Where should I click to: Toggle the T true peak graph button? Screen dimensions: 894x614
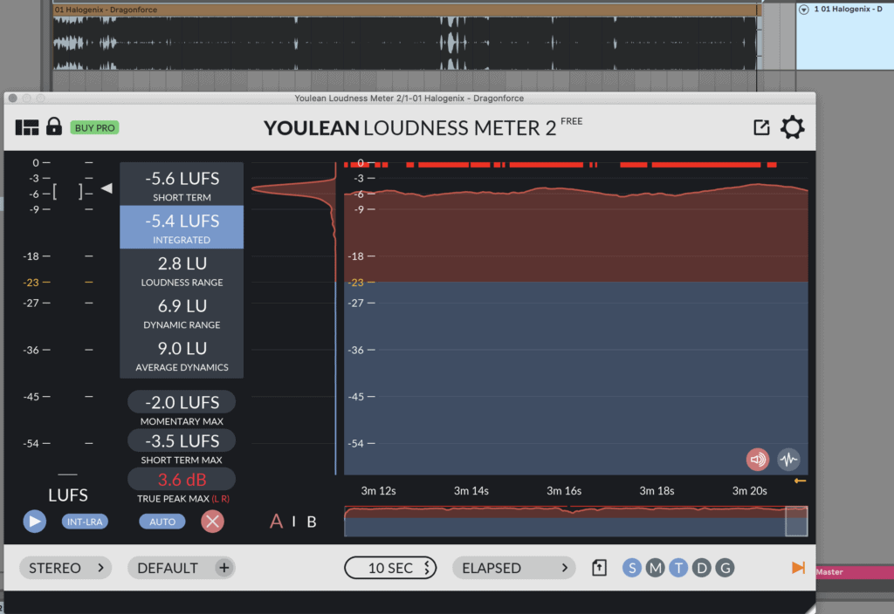(x=678, y=568)
